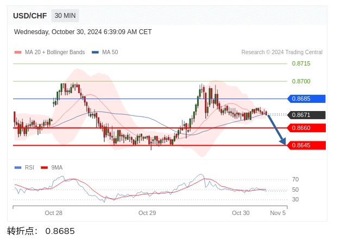Click the red 9MA legend swatch
341x241 pixels.
[45, 168]
